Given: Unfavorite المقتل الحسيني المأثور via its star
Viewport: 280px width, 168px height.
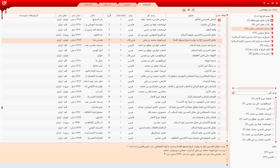Looking at the screenshot, I should (x=219, y=20).
